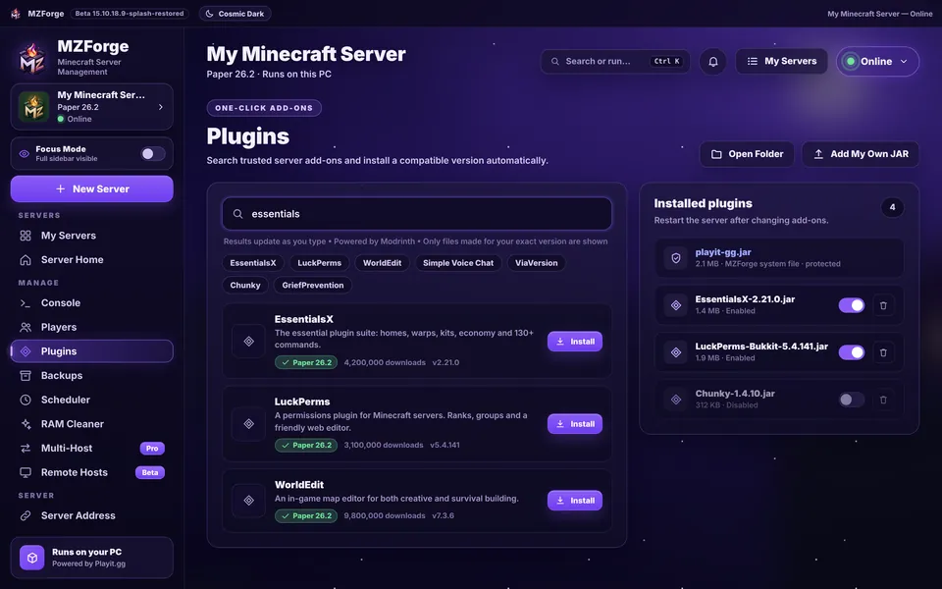Image resolution: width=942 pixels, height=589 pixels.
Task: Click the Focus Mode eye icon
Action: (24, 154)
